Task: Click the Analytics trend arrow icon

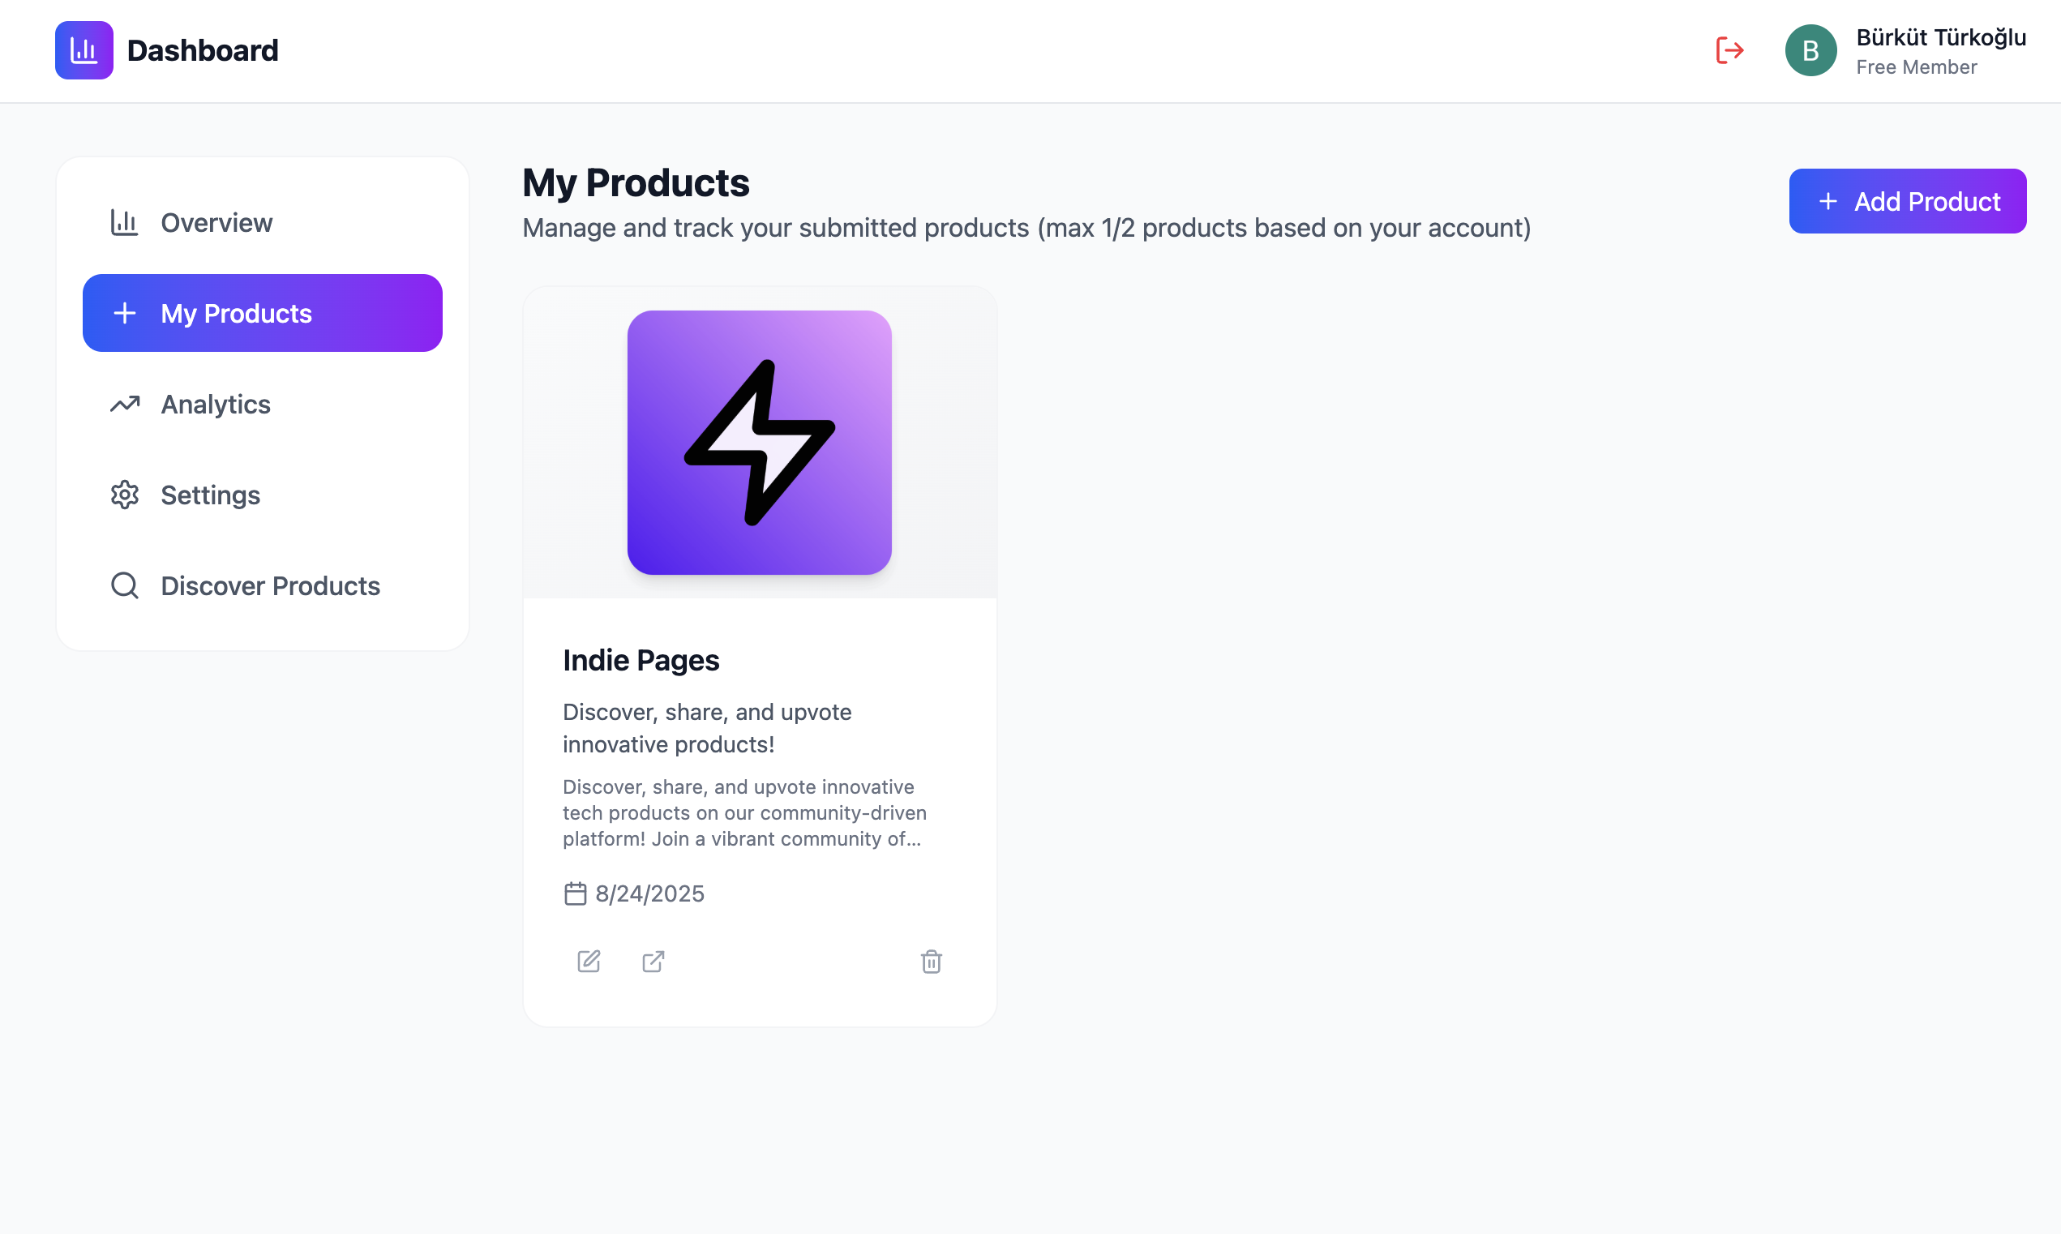Action: [x=125, y=404]
